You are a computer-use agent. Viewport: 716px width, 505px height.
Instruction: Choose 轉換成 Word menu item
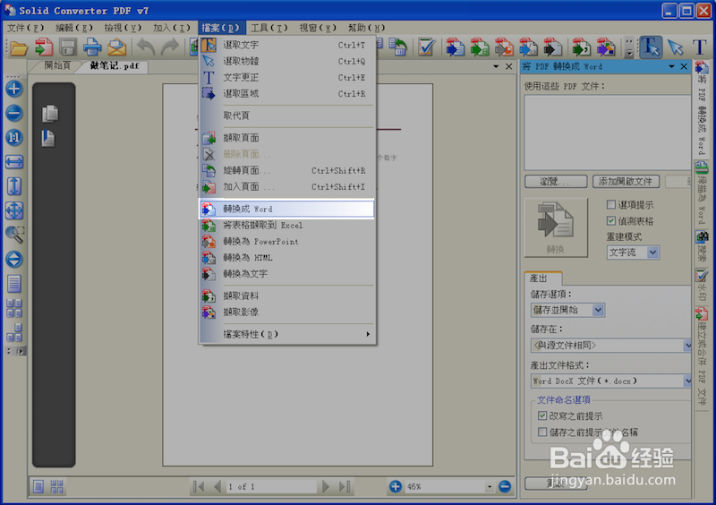pyautogui.click(x=287, y=209)
